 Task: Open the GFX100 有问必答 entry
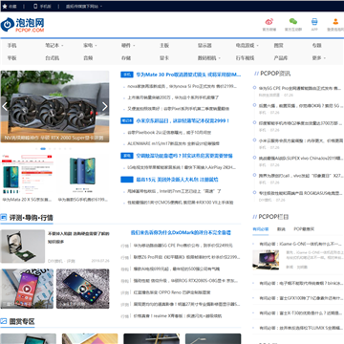[301, 298]
